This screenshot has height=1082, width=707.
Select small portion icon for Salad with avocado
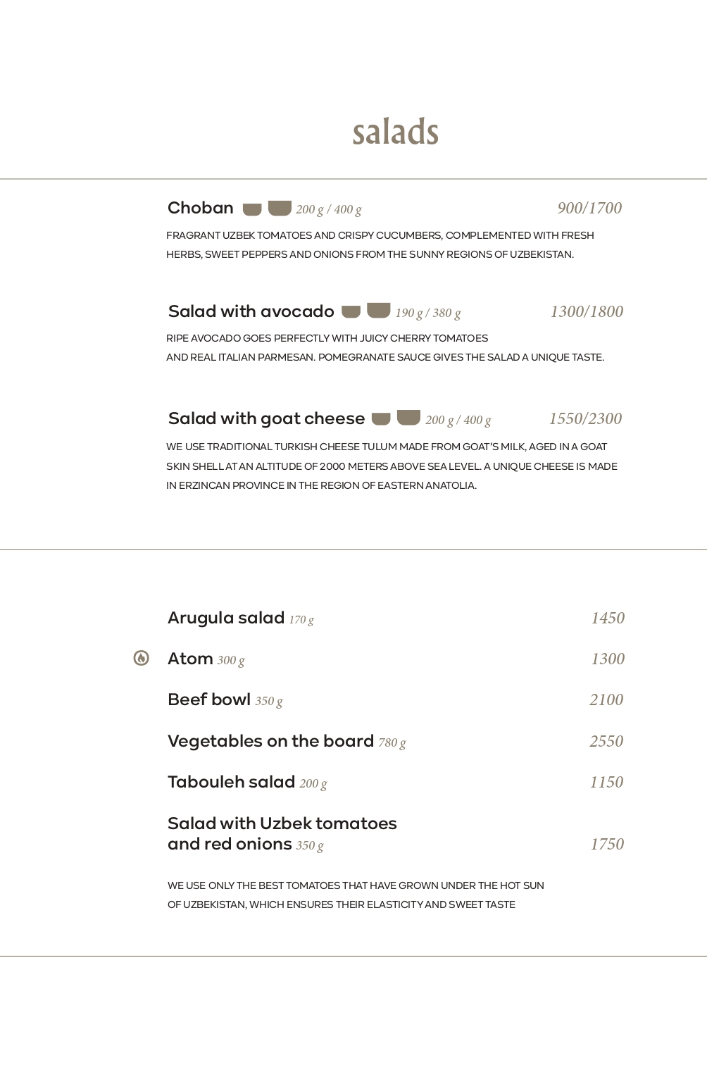click(351, 312)
